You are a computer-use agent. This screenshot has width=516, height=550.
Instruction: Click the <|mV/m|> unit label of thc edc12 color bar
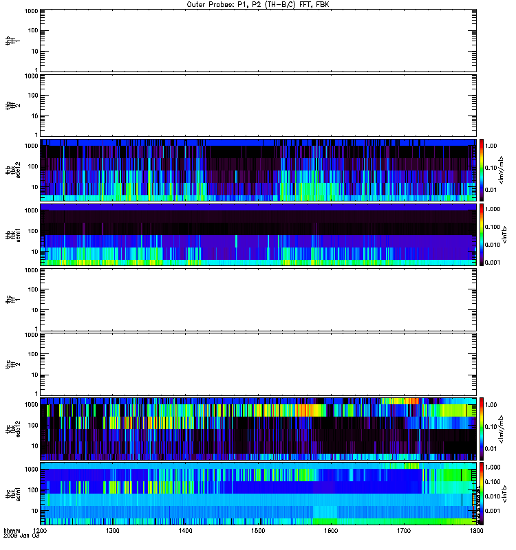click(x=501, y=429)
